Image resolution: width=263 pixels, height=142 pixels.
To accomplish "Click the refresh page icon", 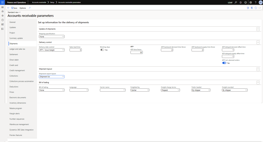I will (x=256, y=8).
